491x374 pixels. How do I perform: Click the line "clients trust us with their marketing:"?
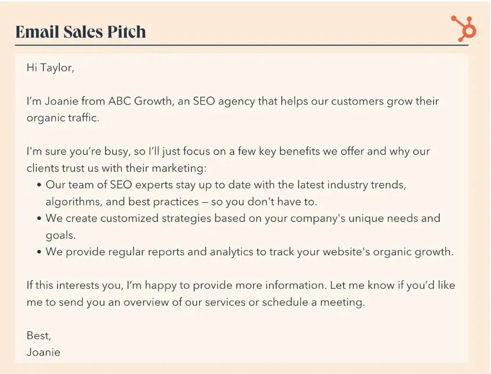click(x=117, y=168)
